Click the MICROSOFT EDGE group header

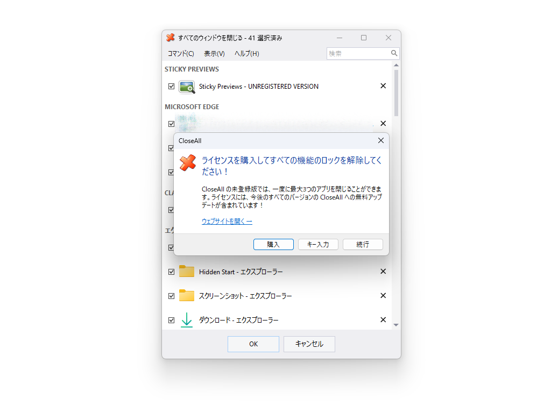(192, 107)
